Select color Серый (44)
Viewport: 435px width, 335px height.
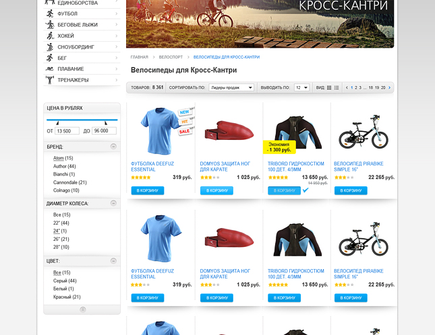[65, 281]
